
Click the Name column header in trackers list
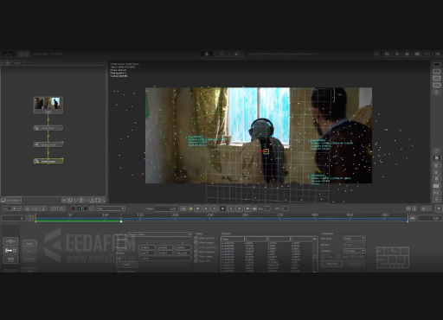coord(233,239)
